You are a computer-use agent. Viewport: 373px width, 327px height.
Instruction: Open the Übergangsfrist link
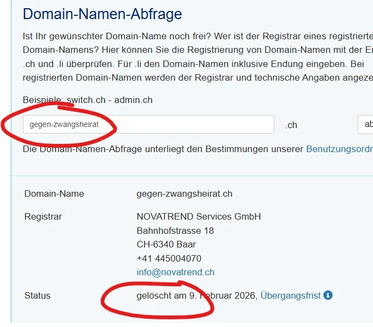click(291, 295)
